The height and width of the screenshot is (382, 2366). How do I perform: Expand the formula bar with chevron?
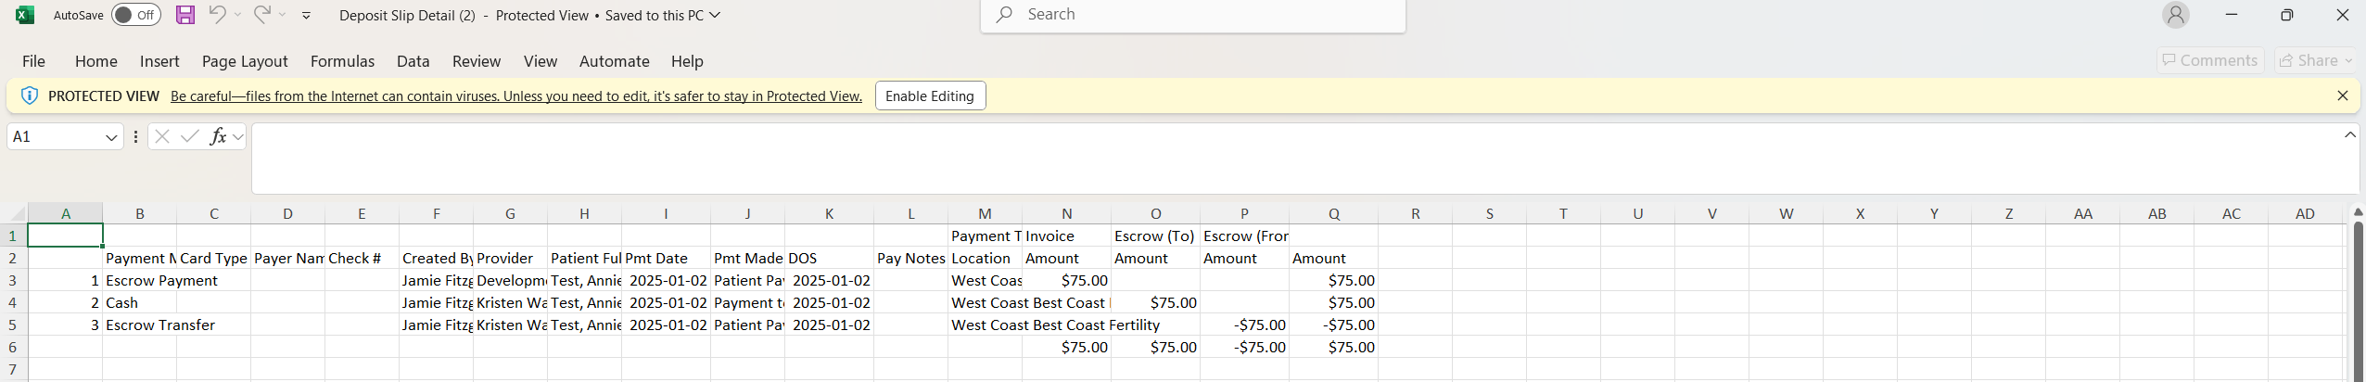tap(2349, 135)
